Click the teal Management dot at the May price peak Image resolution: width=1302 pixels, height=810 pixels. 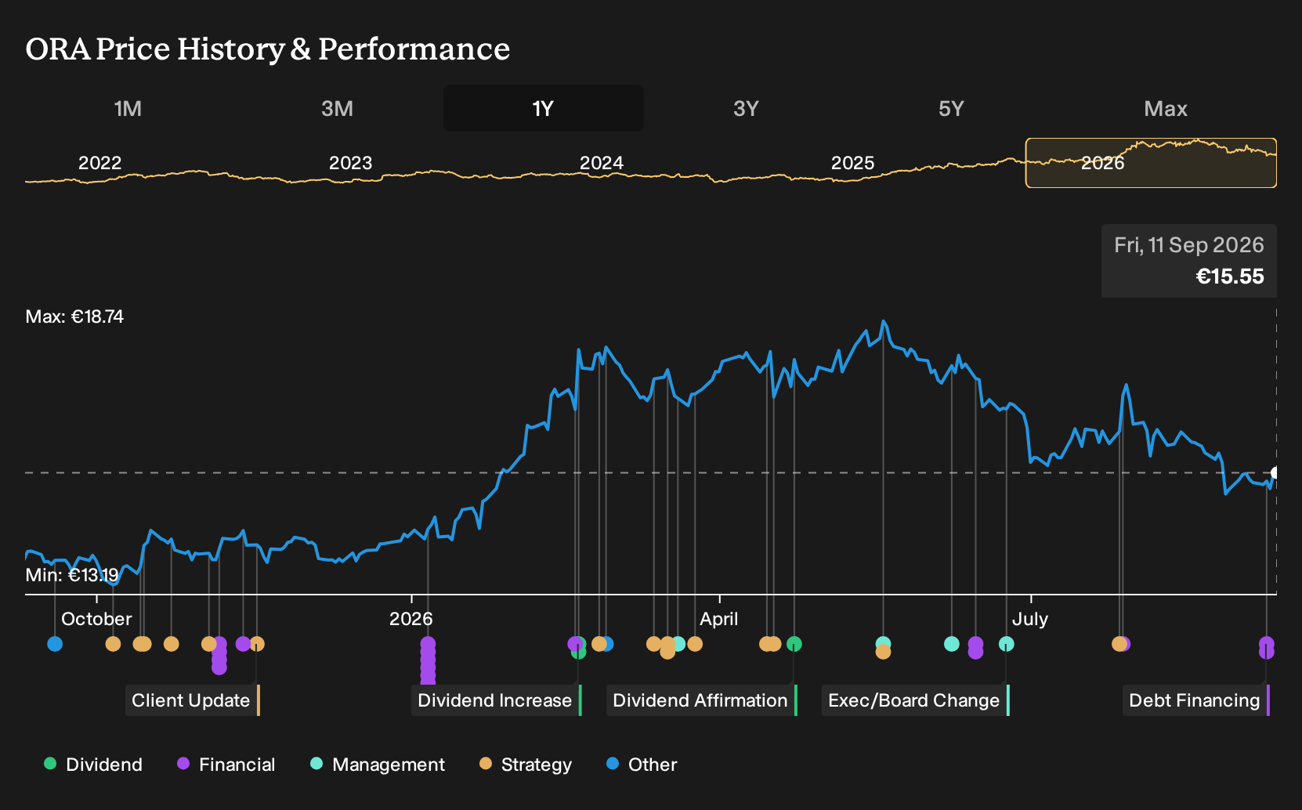coord(883,643)
